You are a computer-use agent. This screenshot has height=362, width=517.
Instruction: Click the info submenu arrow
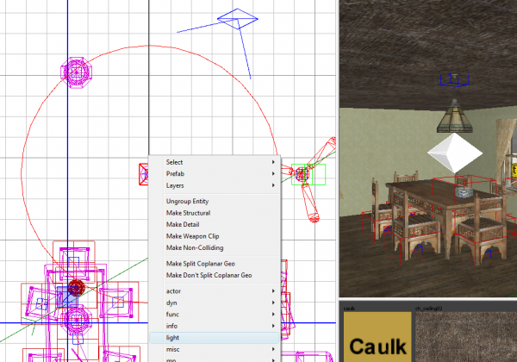pos(273,326)
